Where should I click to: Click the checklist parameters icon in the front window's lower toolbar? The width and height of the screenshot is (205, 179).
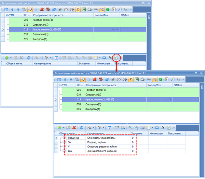tap(169, 128)
